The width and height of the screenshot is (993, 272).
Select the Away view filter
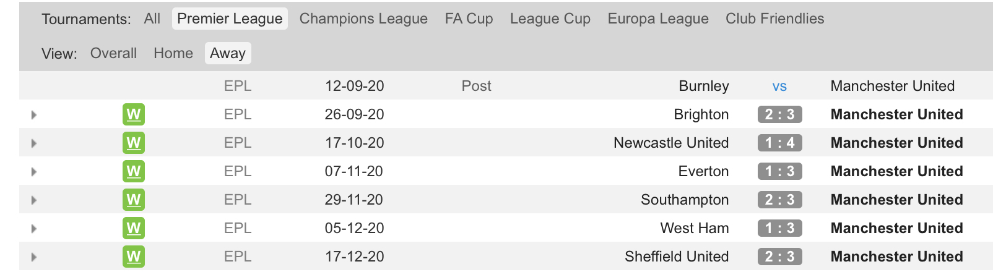click(228, 53)
